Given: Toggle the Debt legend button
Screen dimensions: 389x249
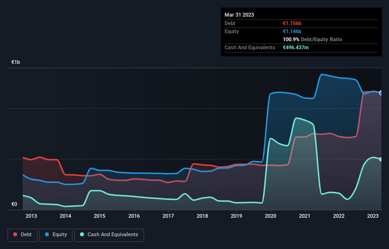Looking at the screenshot, I should click(x=22, y=235).
